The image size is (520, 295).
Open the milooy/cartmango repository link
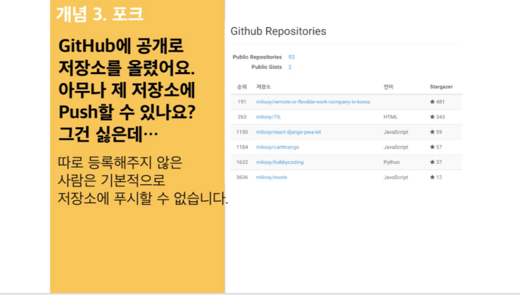tap(277, 147)
